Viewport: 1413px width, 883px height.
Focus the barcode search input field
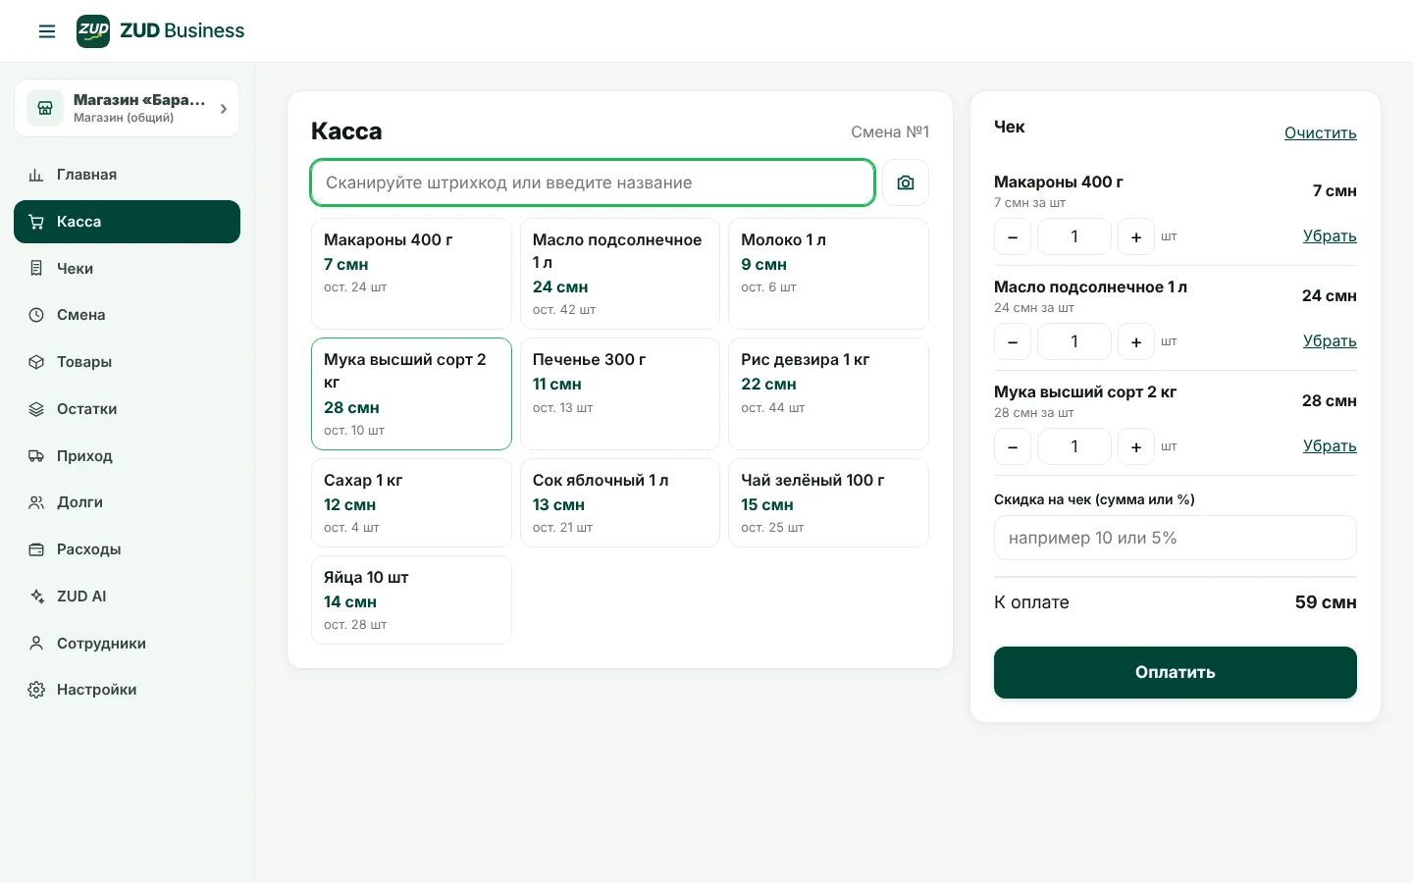point(593,182)
